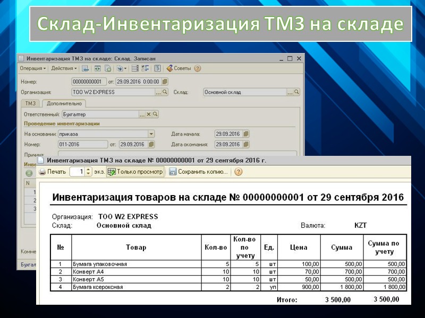Maximize the Инвентаризация ТМЗ document window

tap(290, 58)
